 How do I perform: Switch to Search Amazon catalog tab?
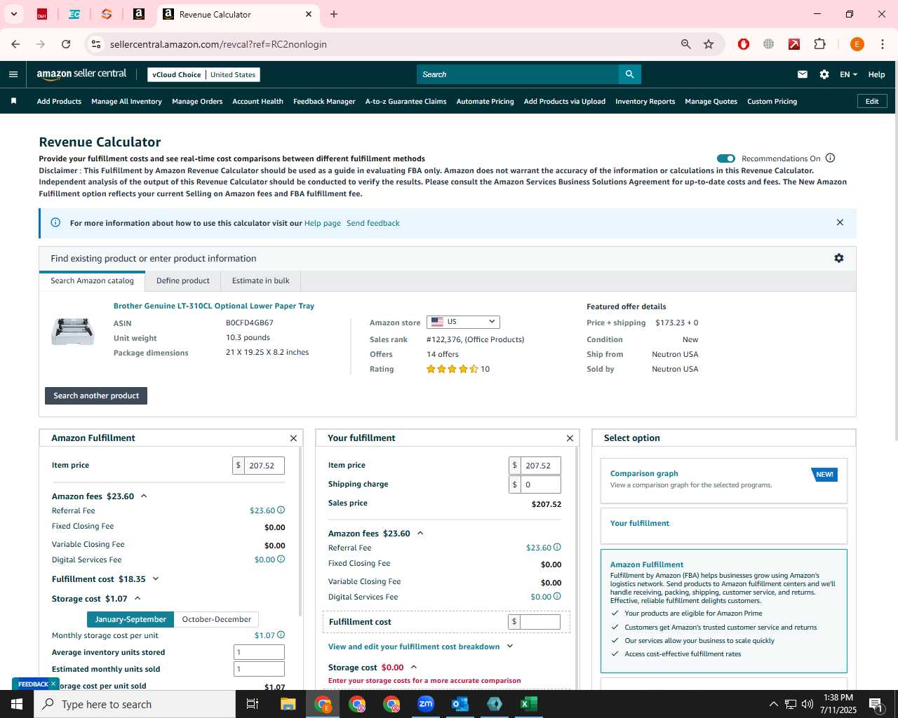click(x=92, y=280)
